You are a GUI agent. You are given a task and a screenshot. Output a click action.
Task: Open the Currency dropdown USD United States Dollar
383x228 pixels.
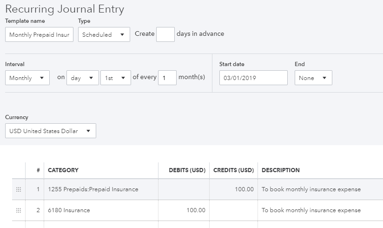[51, 131]
